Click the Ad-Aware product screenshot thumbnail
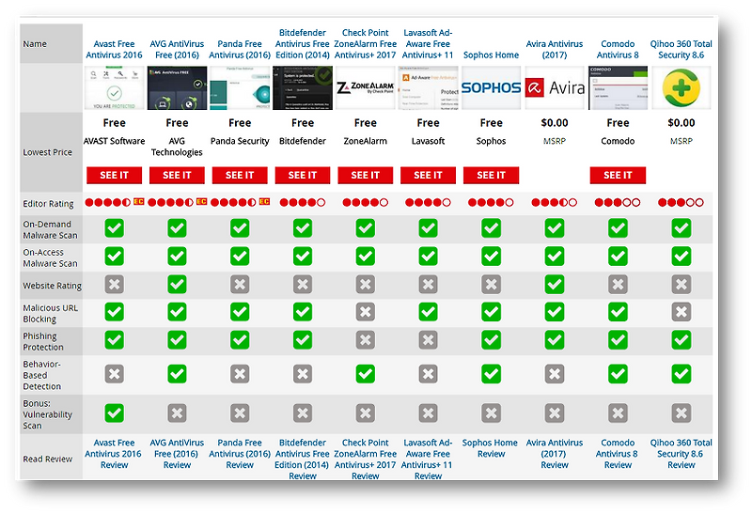Screen dimensions: 752x514 point(429,87)
